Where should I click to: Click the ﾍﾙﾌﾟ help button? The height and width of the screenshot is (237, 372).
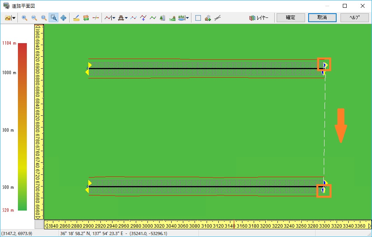[x=354, y=18]
